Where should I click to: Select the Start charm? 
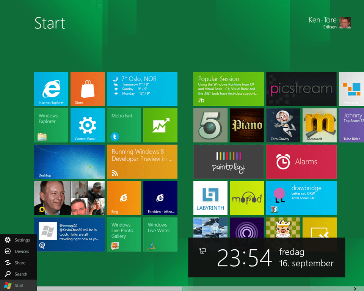point(18,285)
